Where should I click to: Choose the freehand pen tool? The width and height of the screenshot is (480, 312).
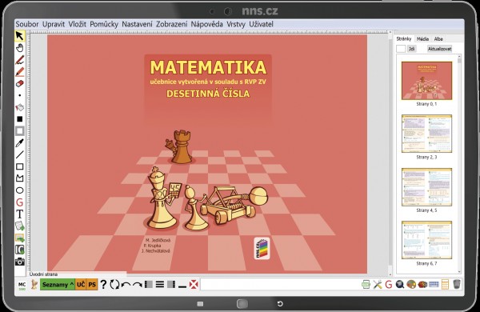19,60
